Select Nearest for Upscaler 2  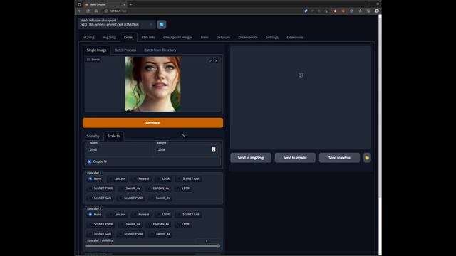coord(141,215)
